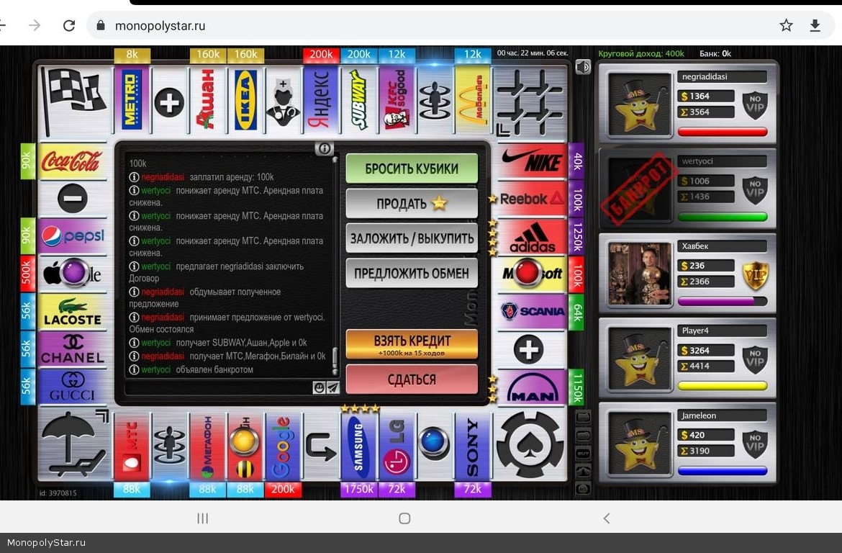Click the figure cell between KFC and McDonald's
Image resolution: width=842 pixels, height=553 pixels.
pos(435,100)
